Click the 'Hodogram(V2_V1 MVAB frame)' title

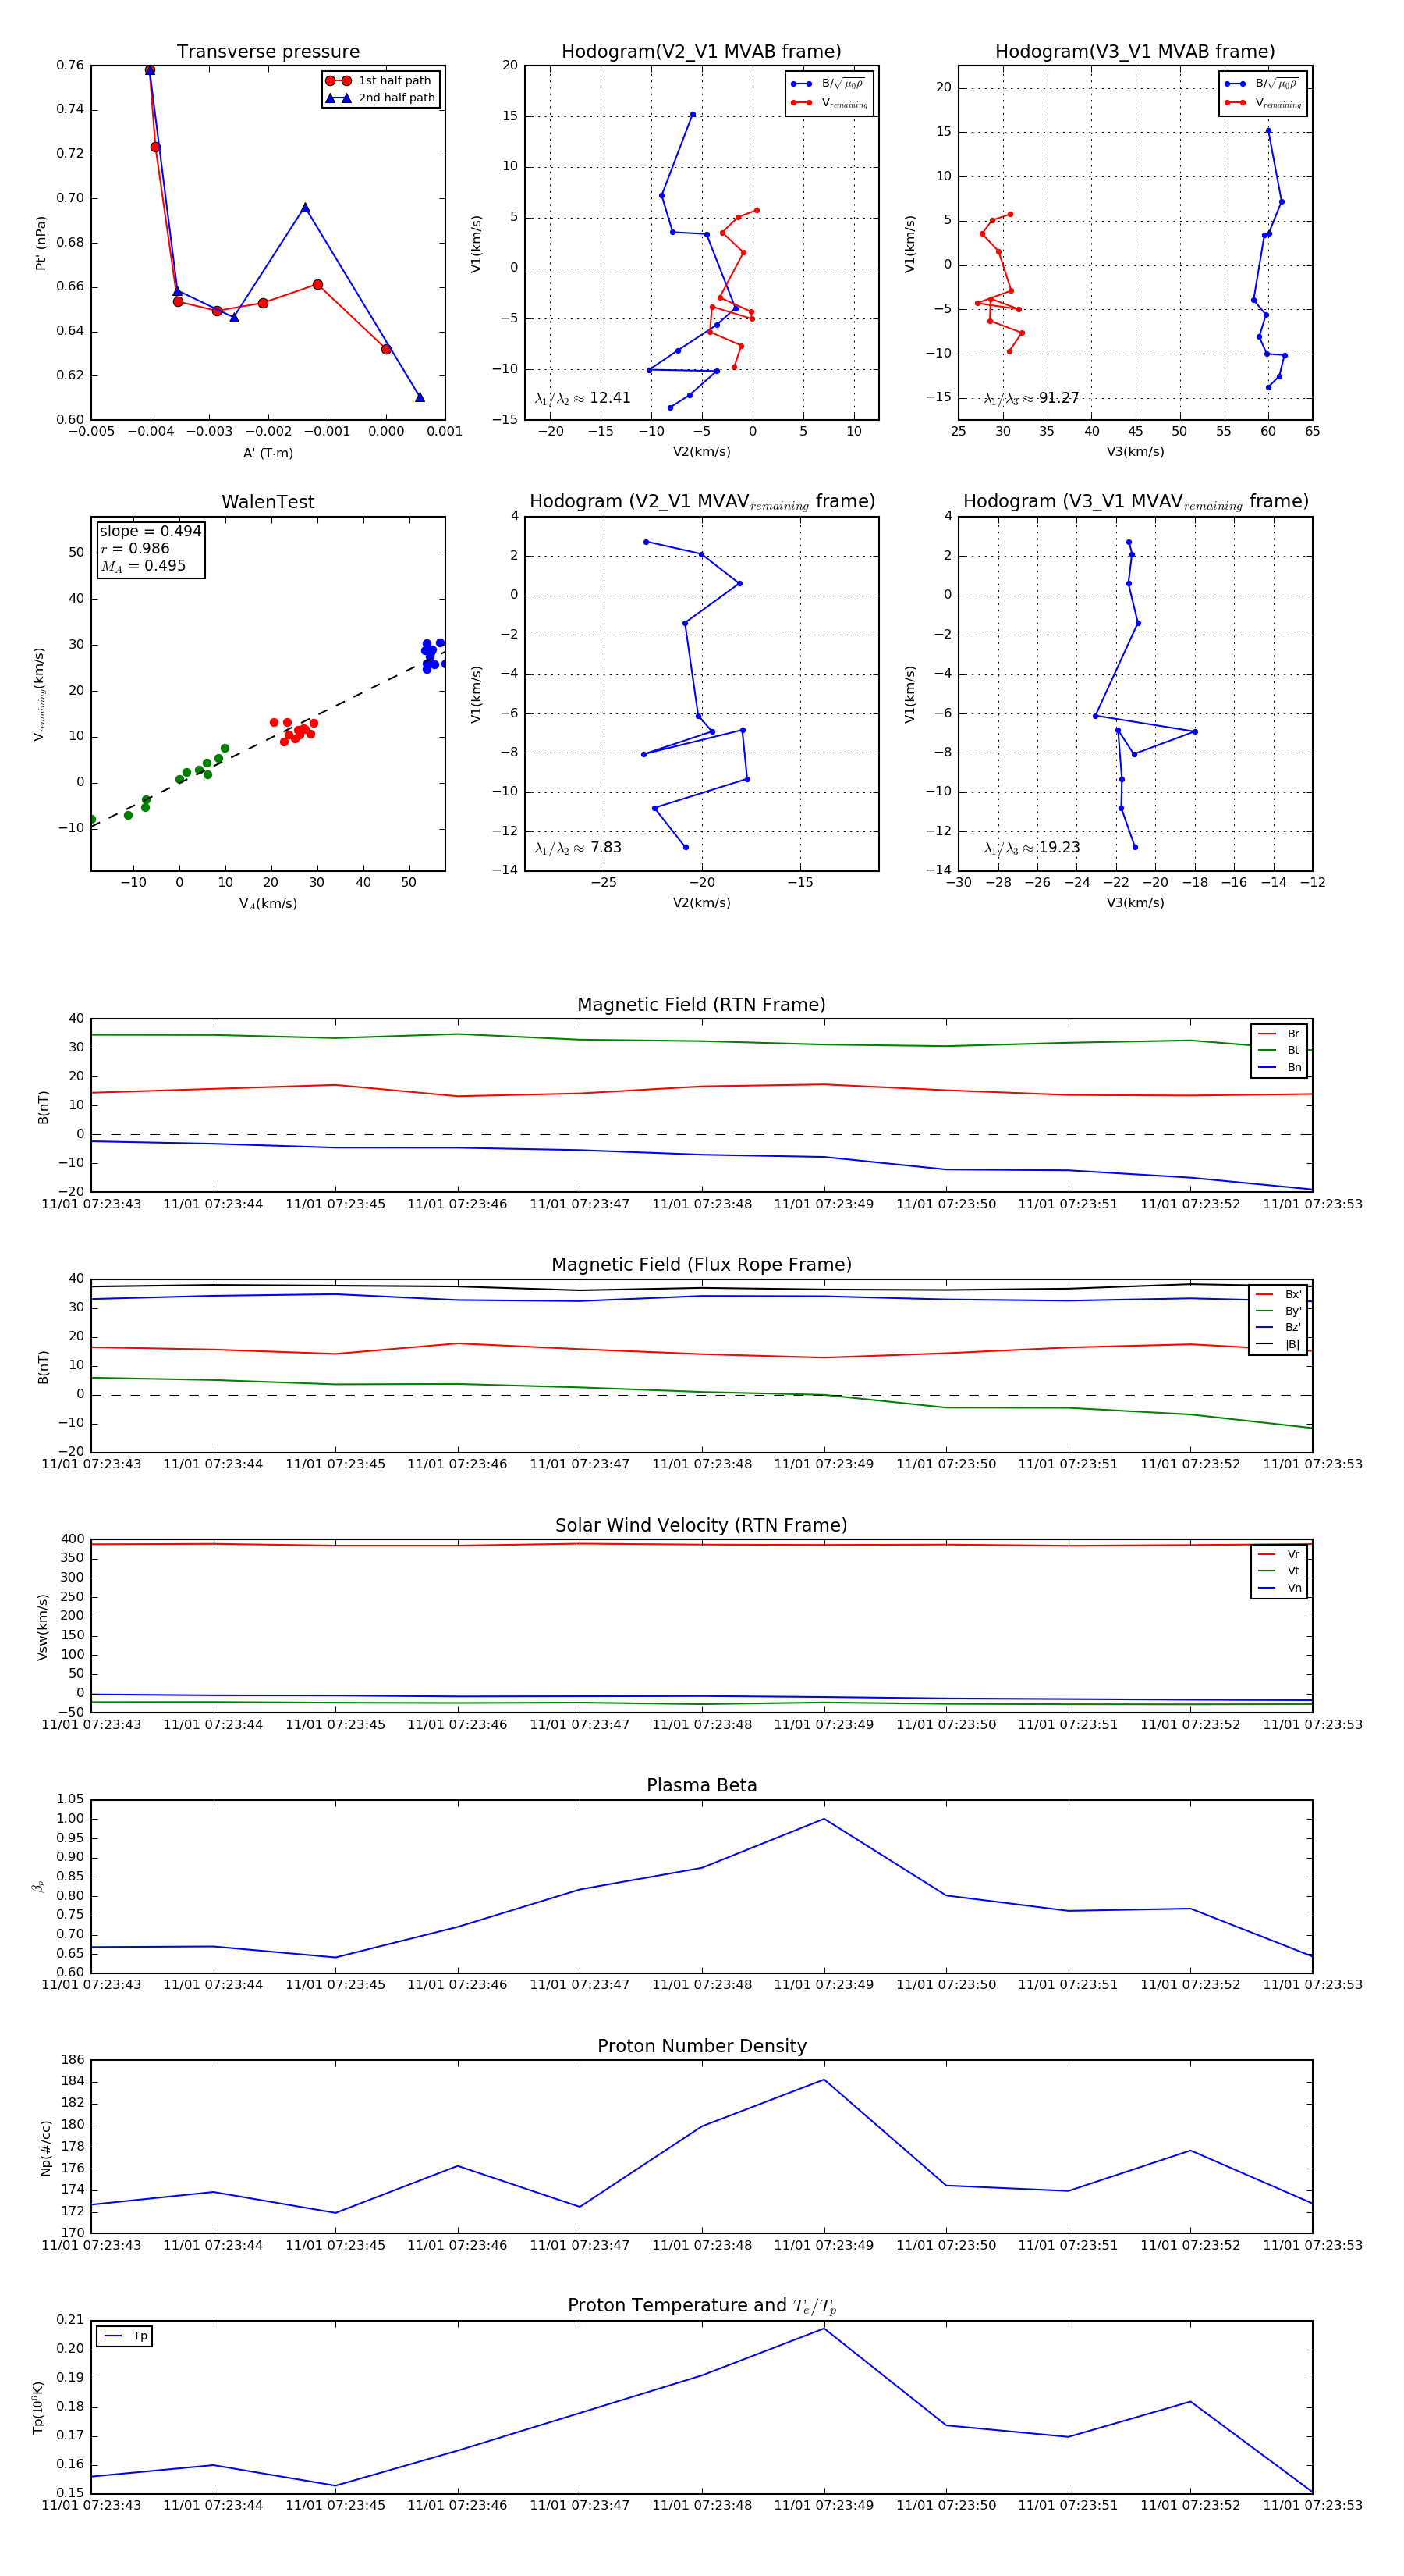(701, 52)
